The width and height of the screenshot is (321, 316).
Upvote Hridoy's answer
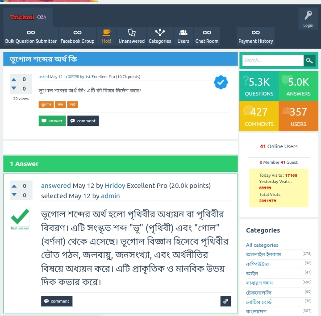[x=14, y=186]
